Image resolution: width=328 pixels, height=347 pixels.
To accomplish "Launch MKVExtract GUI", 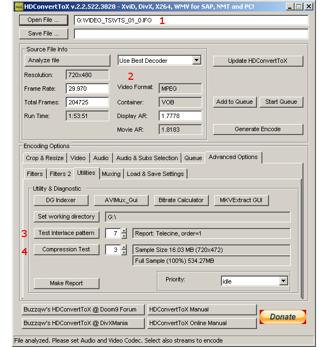I will [x=242, y=201].
